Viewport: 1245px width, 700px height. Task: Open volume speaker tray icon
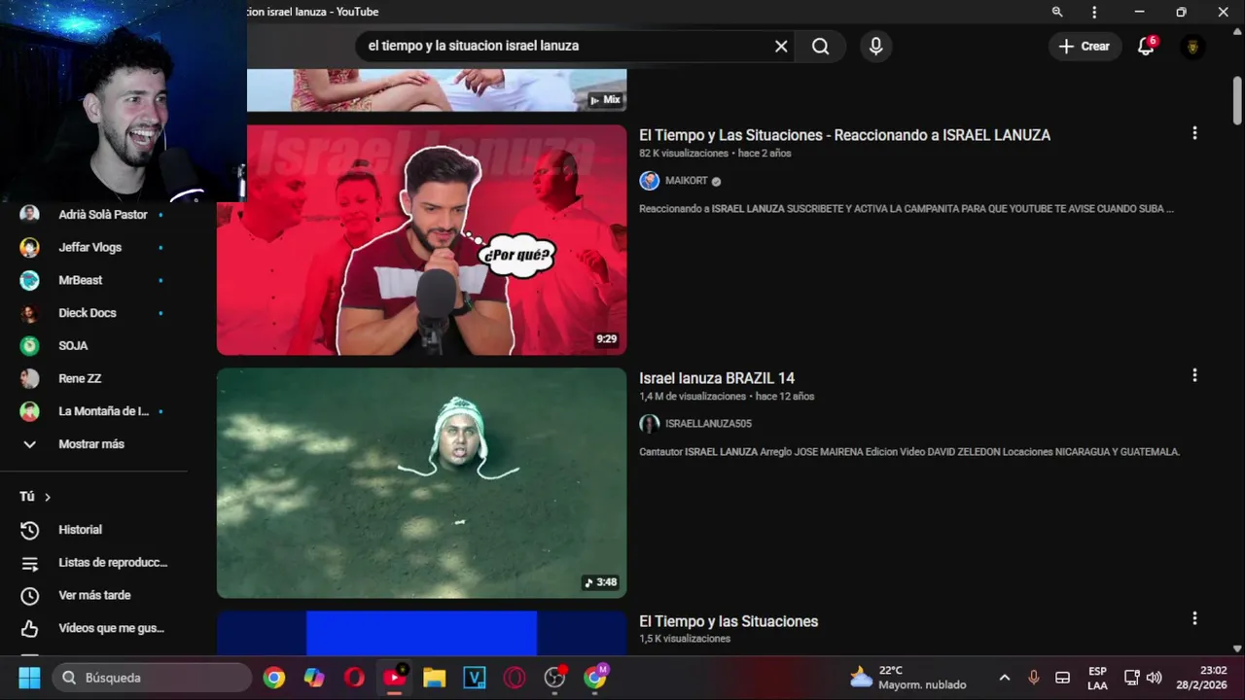[x=1155, y=678]
